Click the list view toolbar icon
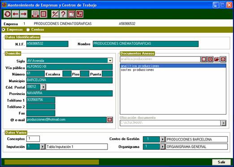The image size is (234, 167). (43, 14)
